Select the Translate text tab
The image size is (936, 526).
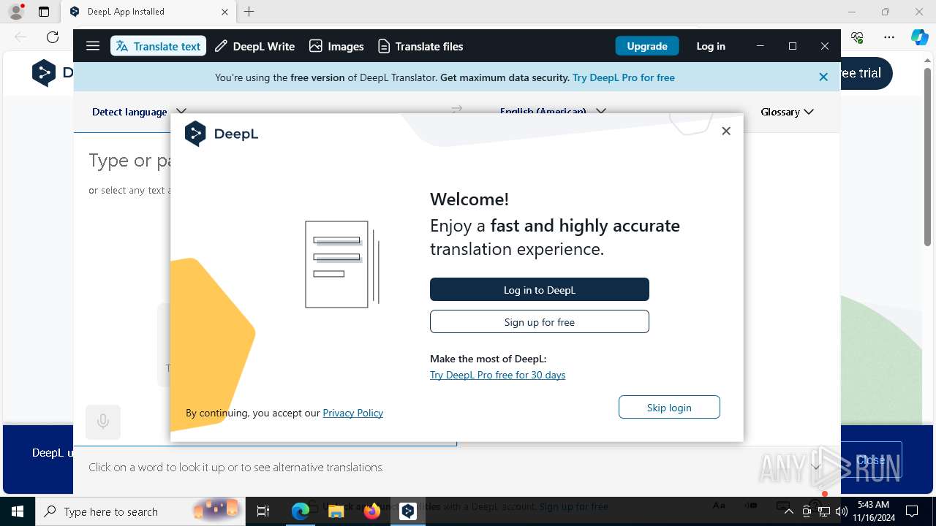coord(158,46)
